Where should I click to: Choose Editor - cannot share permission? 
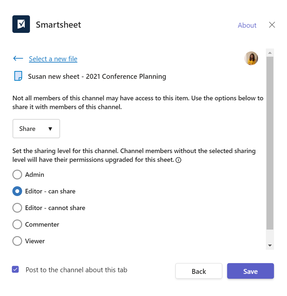pos(17,208)
